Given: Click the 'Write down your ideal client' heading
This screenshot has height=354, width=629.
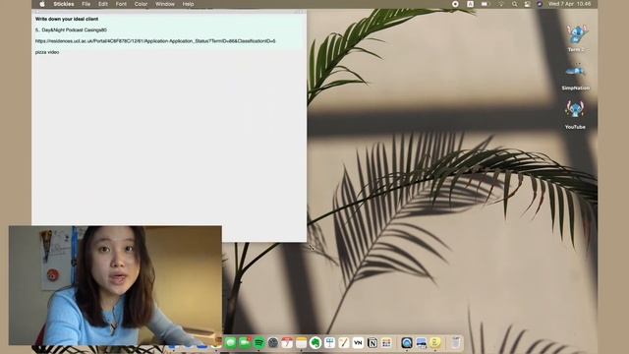Looking at the screenshot, I should [67, 19].
